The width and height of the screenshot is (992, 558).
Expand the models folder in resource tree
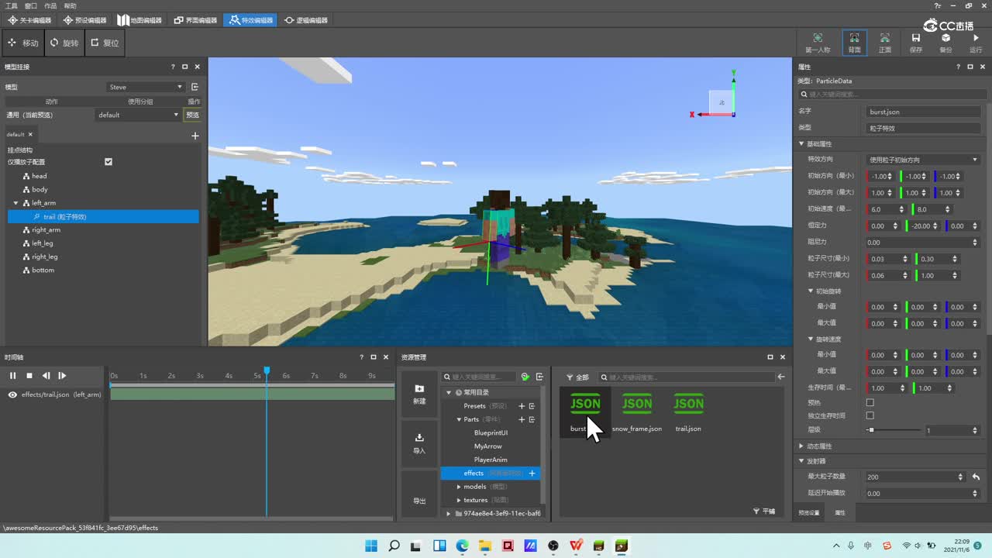459,487
